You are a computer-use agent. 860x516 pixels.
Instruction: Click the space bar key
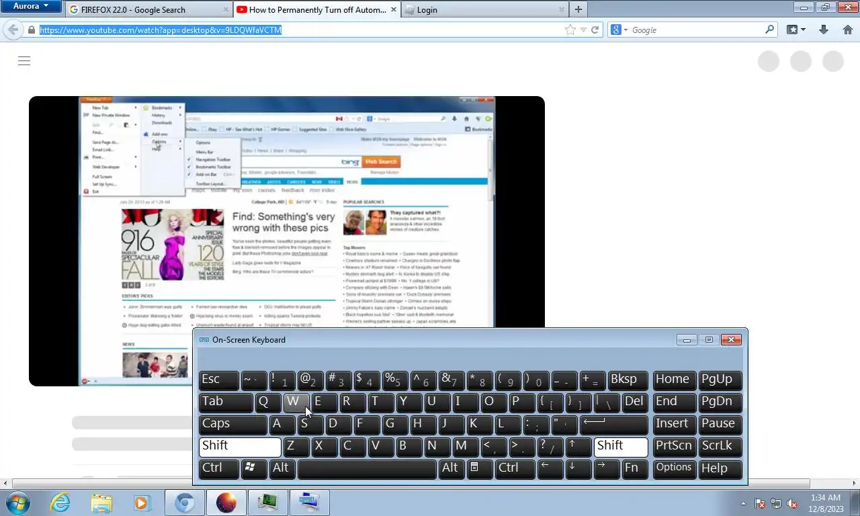[x=367, y=469]
